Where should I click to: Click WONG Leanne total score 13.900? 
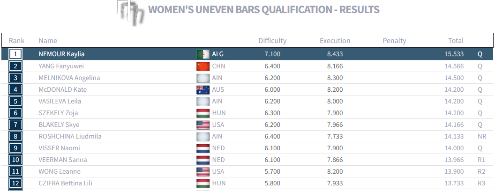(454, 172)
